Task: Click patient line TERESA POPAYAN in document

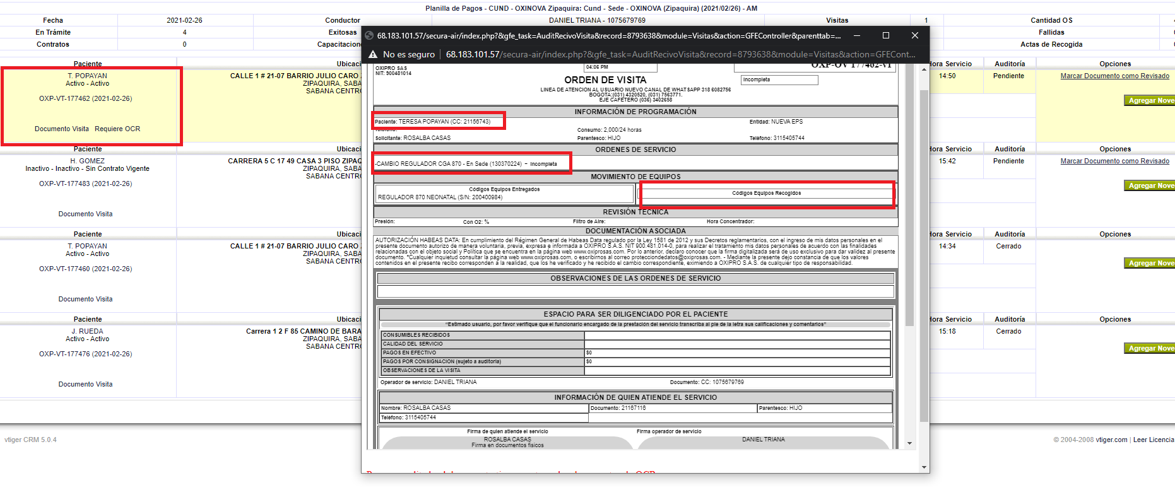Action: coord(433,122)
